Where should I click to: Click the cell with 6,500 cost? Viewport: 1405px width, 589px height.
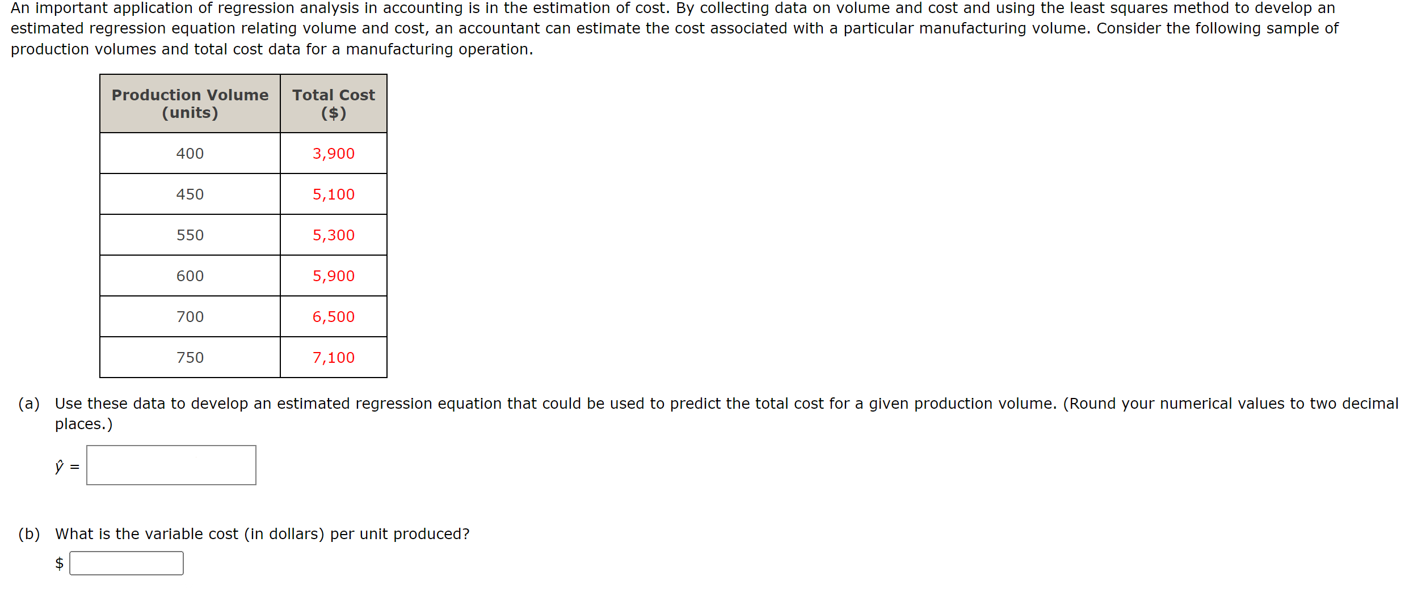(333, 316)
